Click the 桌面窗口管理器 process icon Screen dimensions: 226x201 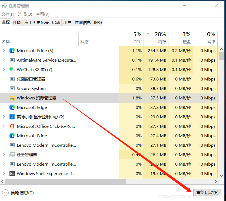pos(12,79)
